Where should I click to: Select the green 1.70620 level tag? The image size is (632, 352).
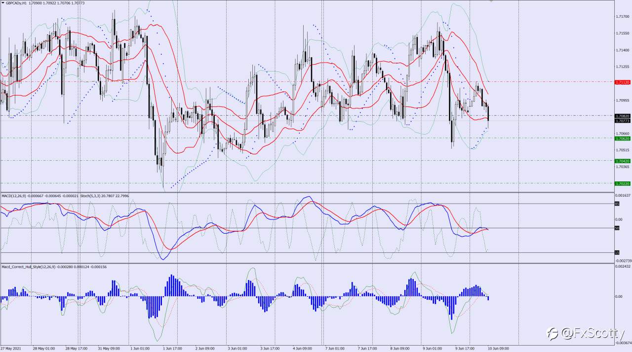[622, 139]
